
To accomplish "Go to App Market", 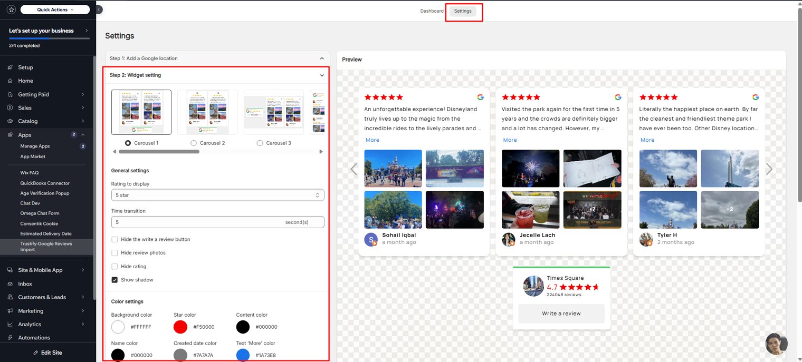I will [33, 156].
